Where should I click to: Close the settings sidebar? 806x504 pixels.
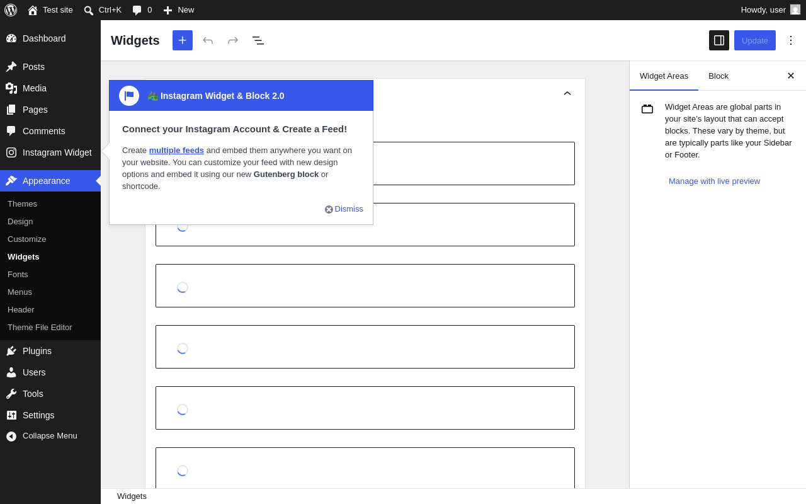point(791,76)
